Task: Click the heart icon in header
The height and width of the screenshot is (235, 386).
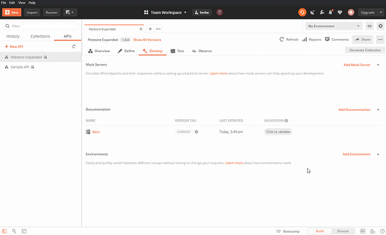Action: click(x=340, y=12)
